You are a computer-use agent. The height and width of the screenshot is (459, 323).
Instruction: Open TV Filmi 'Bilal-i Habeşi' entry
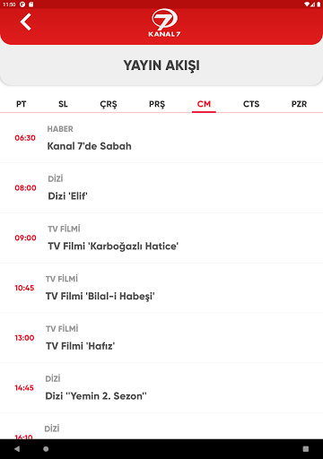coord(161,288)
